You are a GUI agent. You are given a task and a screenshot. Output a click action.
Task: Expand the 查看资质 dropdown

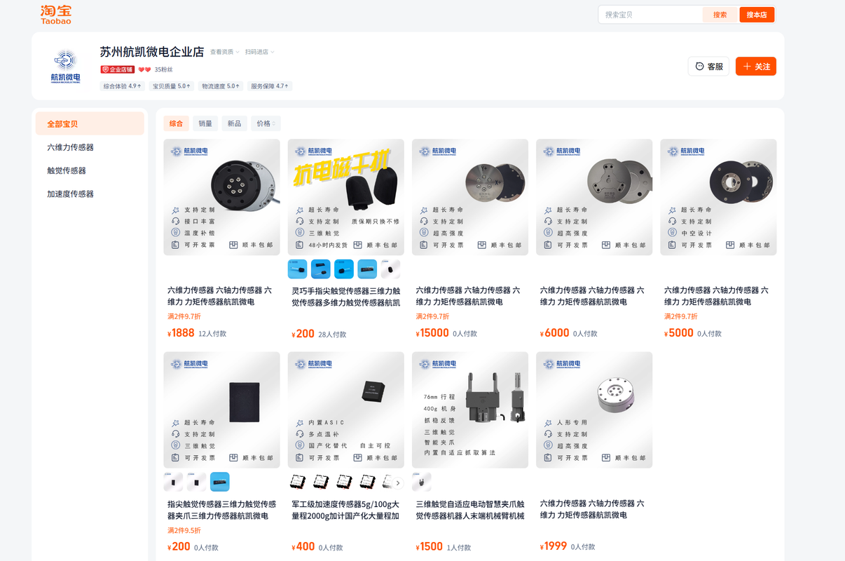pyautogui.click(x=225, y=52)
